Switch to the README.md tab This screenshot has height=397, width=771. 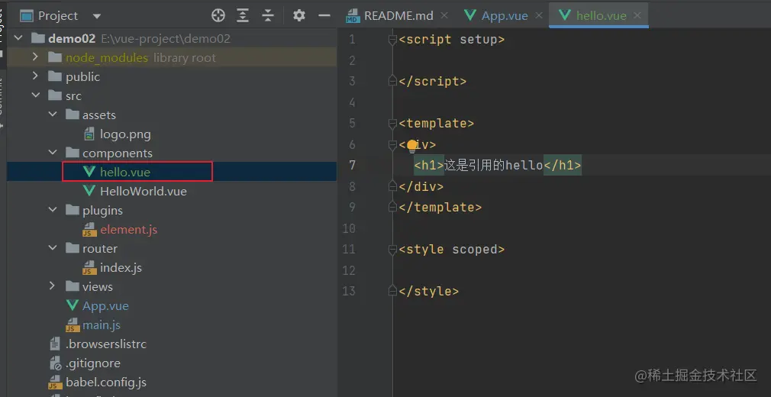389,15
